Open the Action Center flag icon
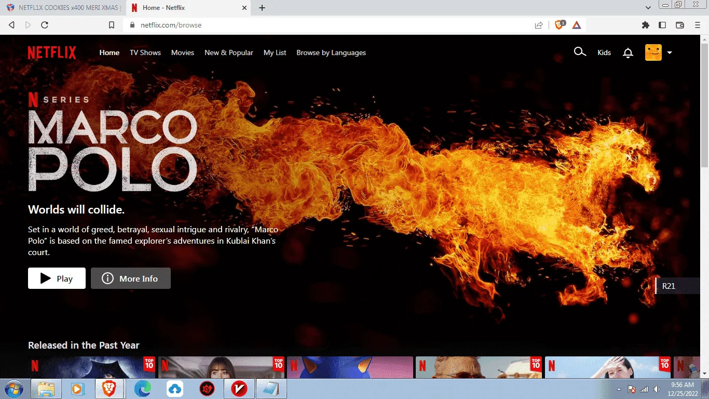Image resolution: width=709 pixels, height=399 pixels. pyautogui.click(x=632, y=389)
